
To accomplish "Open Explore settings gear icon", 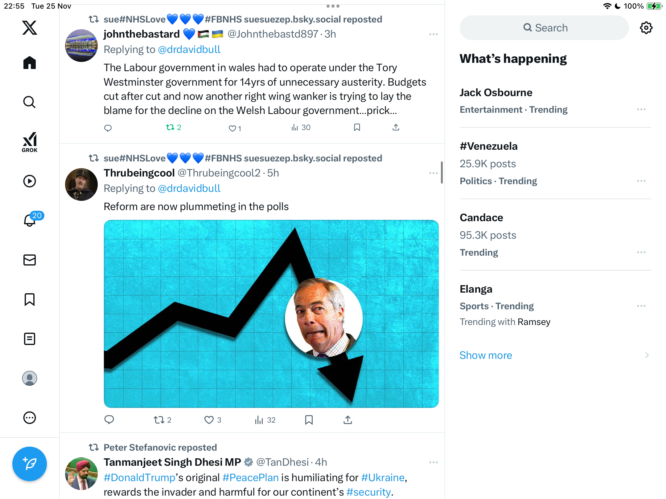I will (x=646, y=28).
